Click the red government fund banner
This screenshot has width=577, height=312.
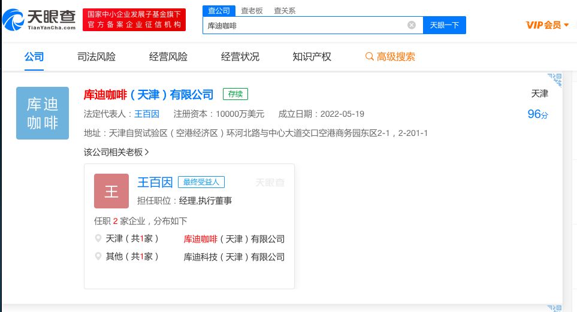coord(134,20)
